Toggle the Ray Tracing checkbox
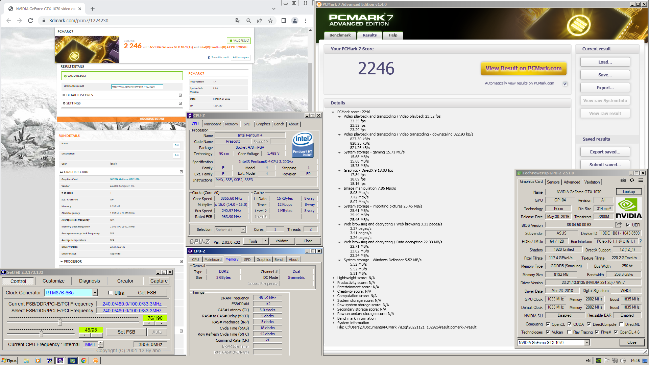649x365 pixels. point(570,332)
